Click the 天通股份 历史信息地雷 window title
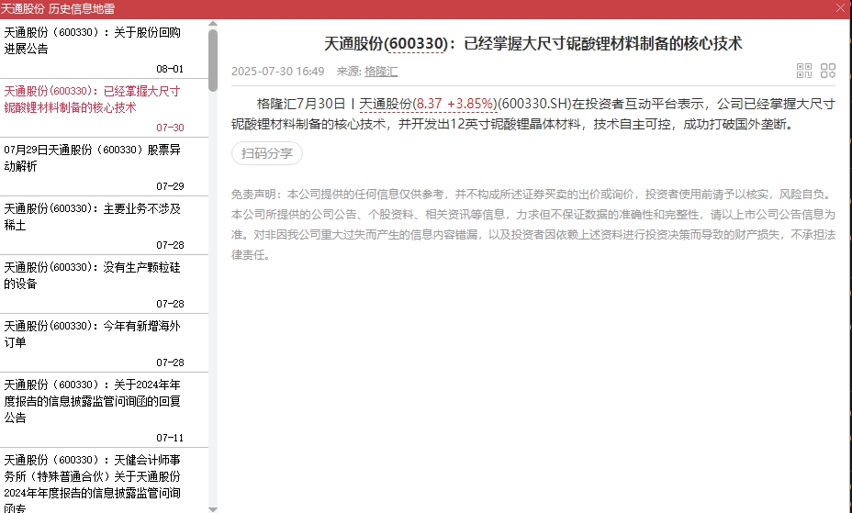852x513 pixels. point(58,8)
